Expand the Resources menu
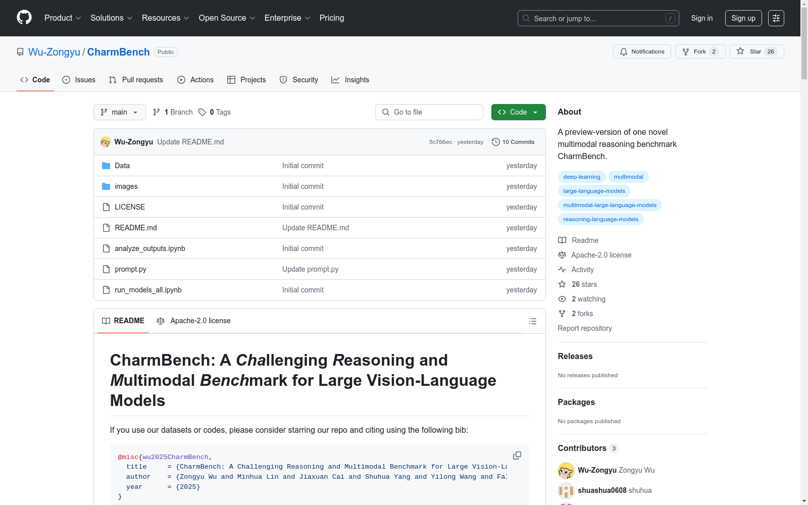This screenshot has width=808, height=505. (166, 18)
